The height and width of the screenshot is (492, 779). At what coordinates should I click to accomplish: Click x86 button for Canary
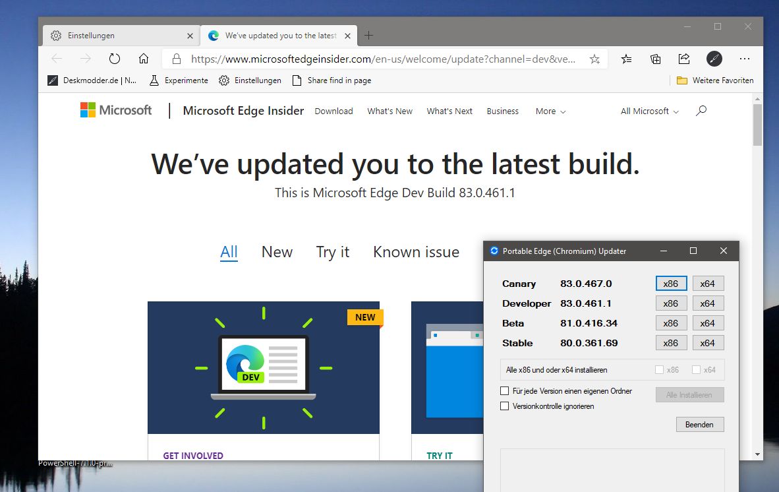click(671, 284)
